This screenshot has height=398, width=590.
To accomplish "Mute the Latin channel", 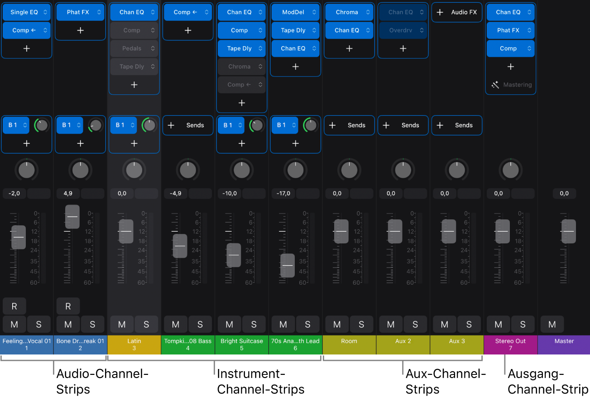I will click(122, 324).
